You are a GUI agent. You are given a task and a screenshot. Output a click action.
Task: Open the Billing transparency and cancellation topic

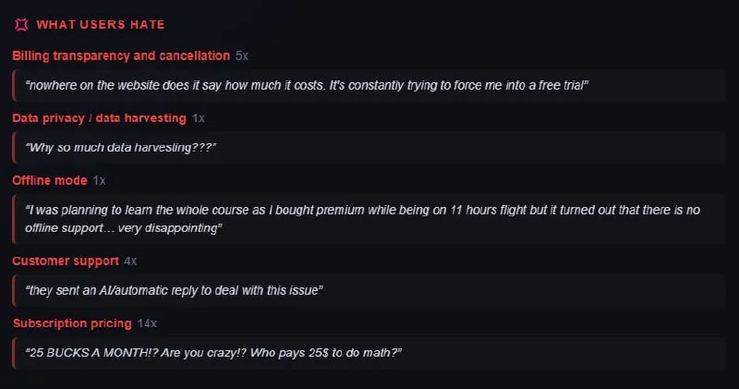pyautogui.click(x=121, y=55)
